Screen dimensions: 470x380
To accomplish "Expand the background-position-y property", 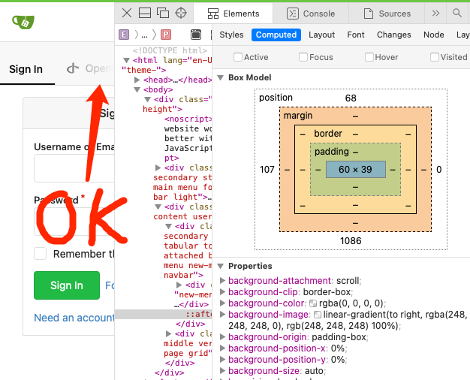I will (222, 360).
